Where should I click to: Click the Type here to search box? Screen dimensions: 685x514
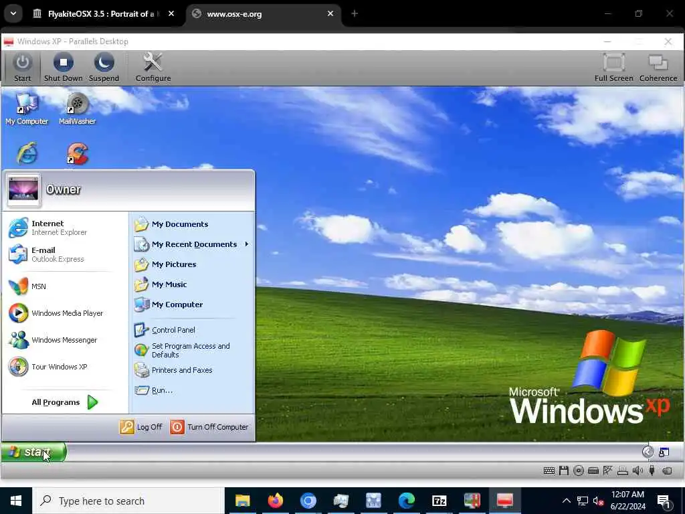(x=128, y=501)
